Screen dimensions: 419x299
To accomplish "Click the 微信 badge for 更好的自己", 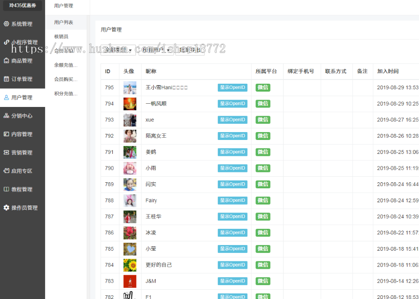I will 263,265.
